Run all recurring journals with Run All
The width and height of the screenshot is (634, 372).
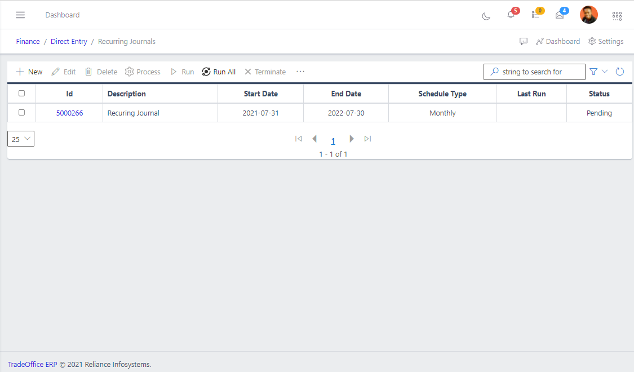tap(219, 72)
